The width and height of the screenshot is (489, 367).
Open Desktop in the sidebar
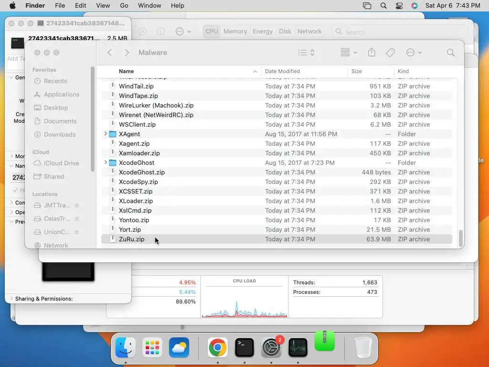(51, 108)
